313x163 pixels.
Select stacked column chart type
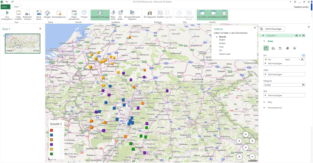click(x=266, y=48)
